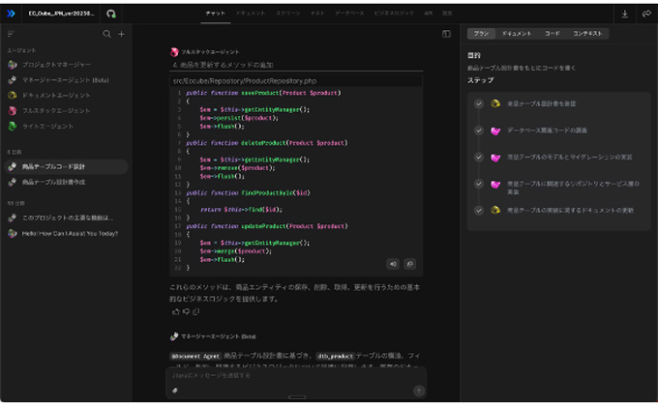Switch to the コード tab
Screen dimensions: 658x407
[x=552, y=34]
